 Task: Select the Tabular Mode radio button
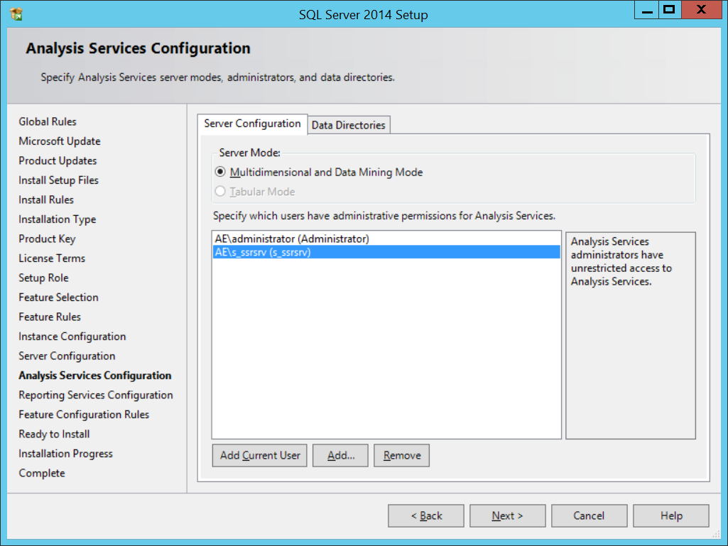point(220,192)
